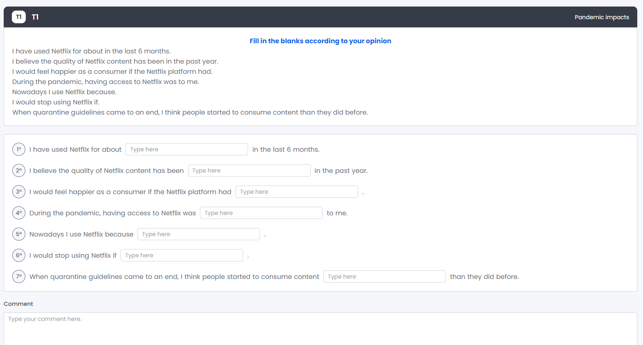Click the numbered badge 2º
This screenshot has height=345, width=643.
[x=19, y=170]
